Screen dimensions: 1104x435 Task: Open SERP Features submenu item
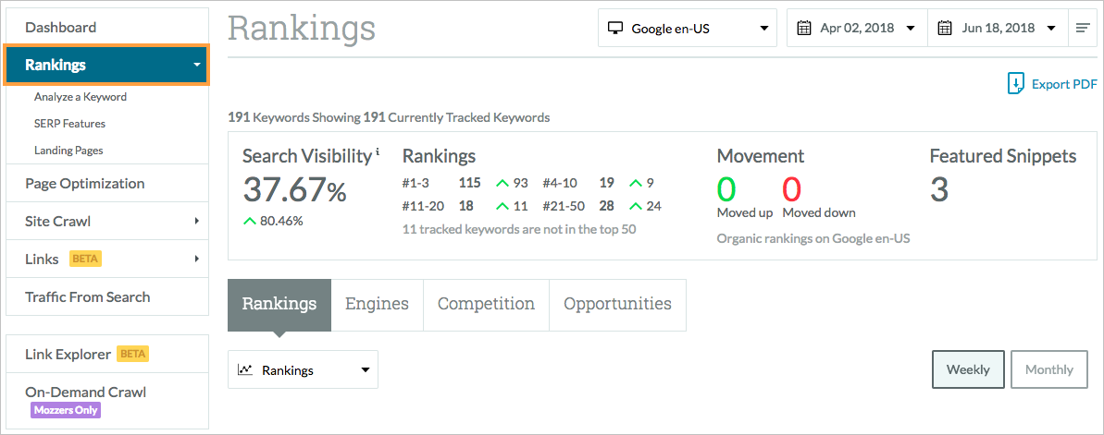click(69, 124)
